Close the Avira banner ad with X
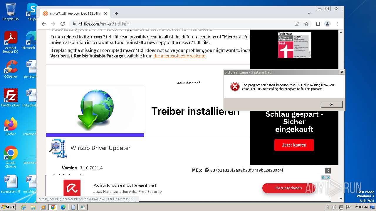This screenshot has height=211, width=376. point(328,177)
